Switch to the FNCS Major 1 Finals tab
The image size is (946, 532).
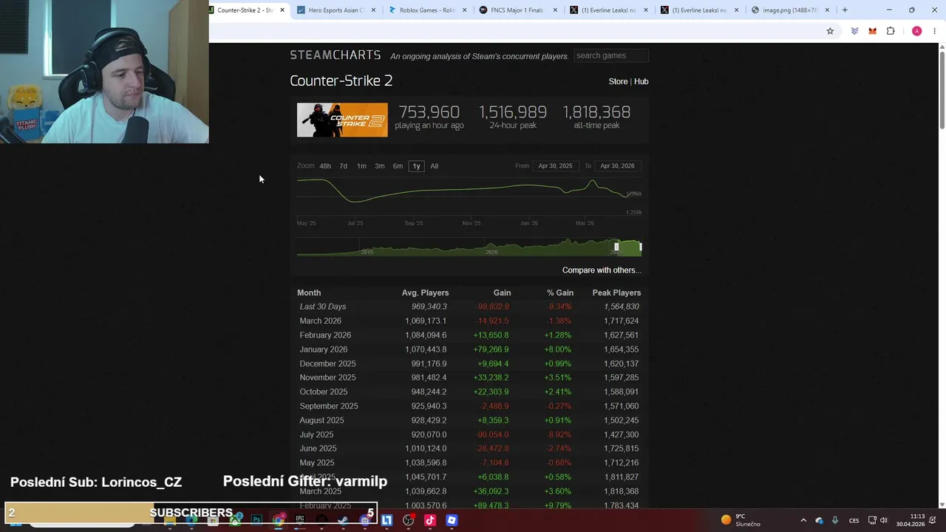517,10
